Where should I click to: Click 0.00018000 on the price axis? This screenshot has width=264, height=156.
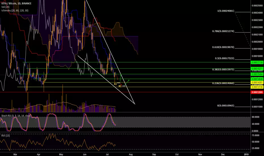click(257, 56)
